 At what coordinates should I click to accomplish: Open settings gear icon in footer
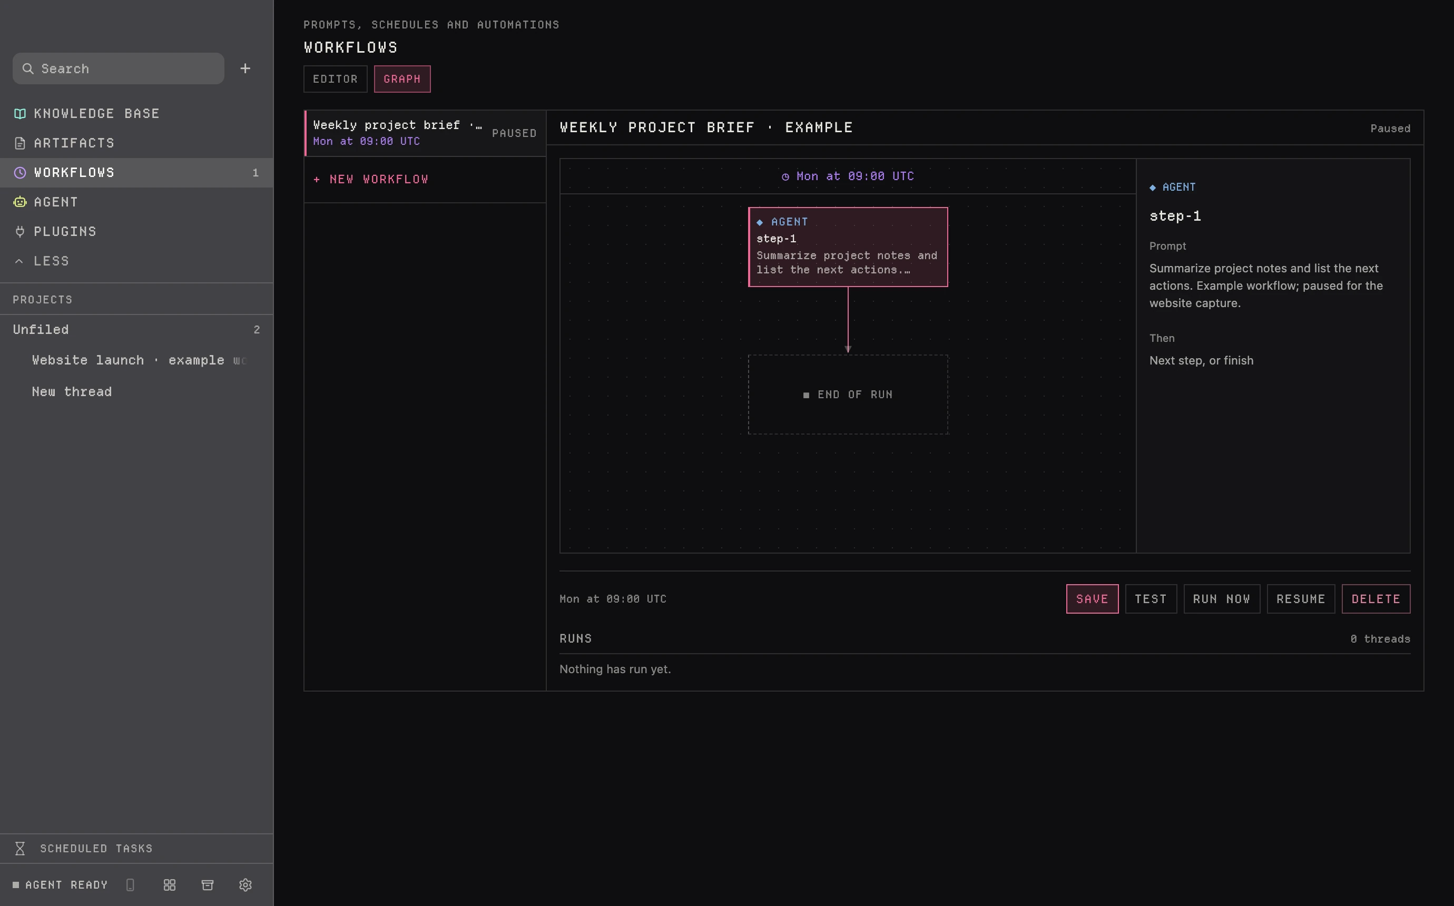click(x=245, y=884)
